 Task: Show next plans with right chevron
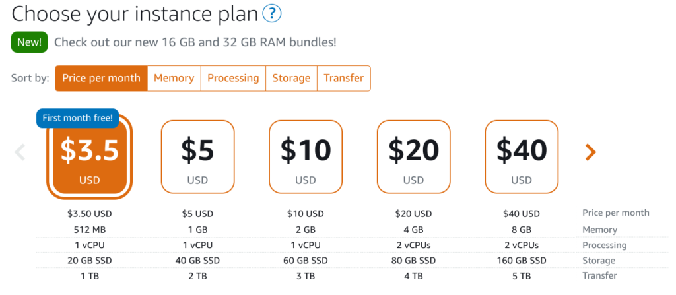coord(590,152)
